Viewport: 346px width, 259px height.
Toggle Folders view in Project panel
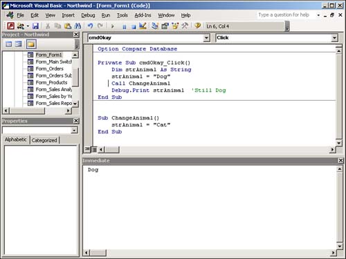[x=31, y=44]
